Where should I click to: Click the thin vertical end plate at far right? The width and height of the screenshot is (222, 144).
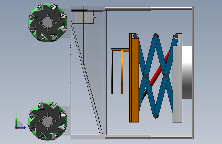click(193, 73)
